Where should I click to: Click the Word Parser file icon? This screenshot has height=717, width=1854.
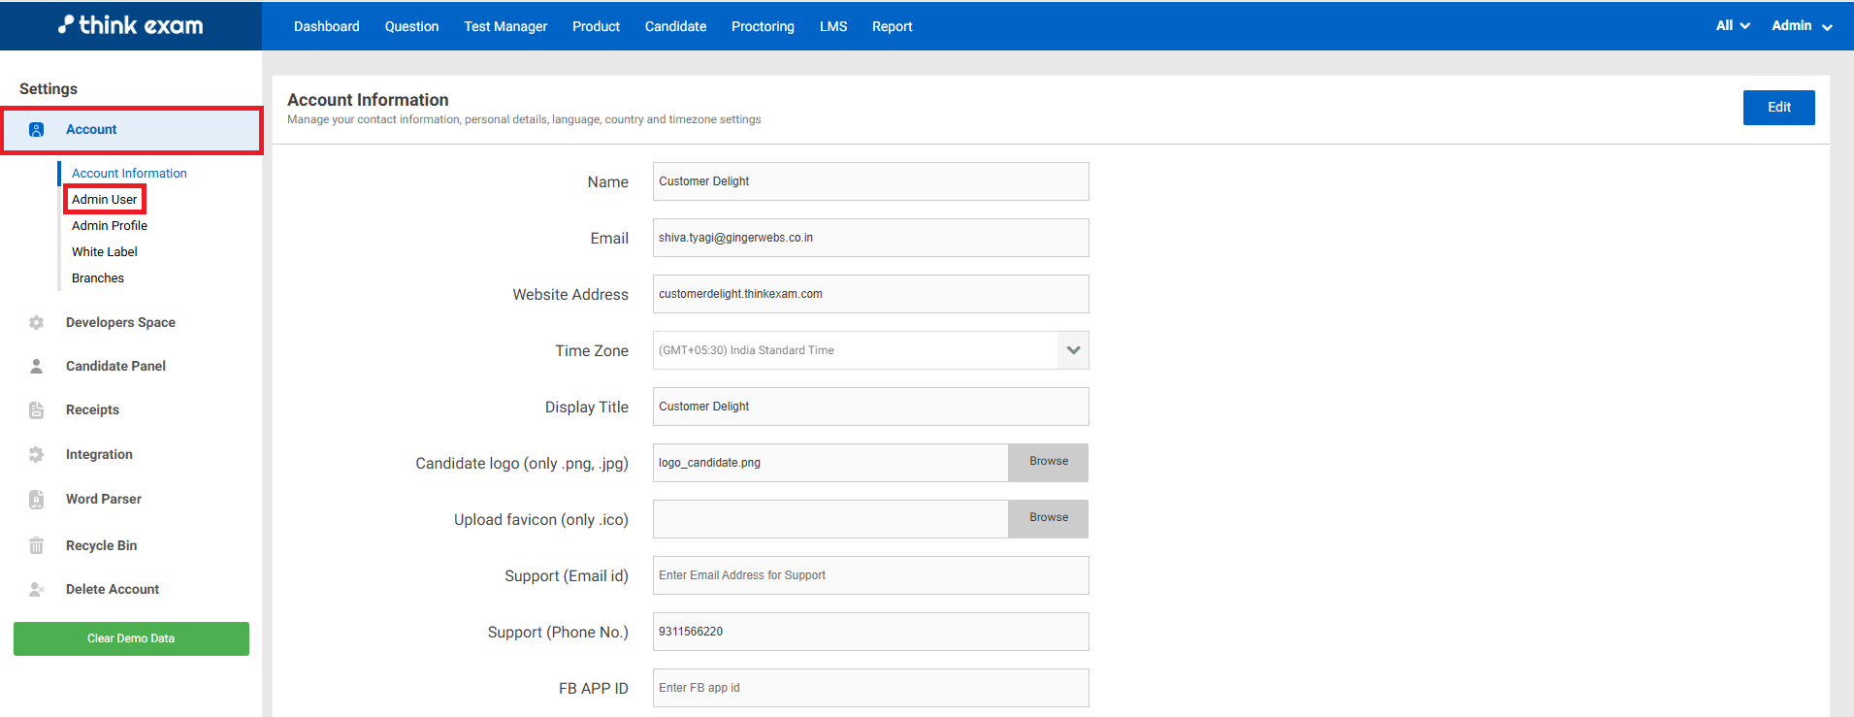click(37, 500)
